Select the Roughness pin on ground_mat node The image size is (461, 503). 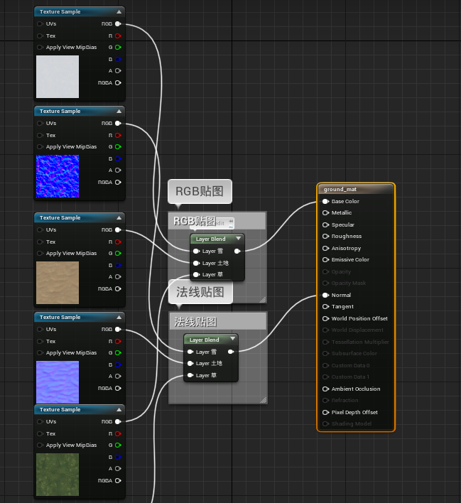click(325, 237)
